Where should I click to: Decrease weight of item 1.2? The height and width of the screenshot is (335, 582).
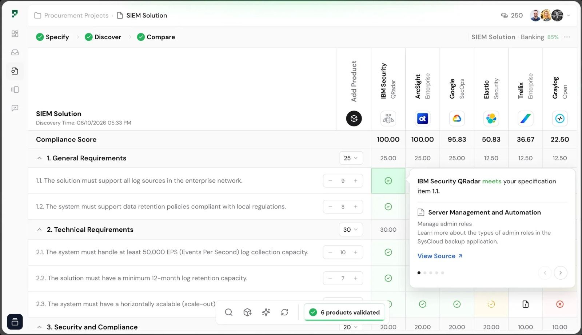[x=330, y=207]
